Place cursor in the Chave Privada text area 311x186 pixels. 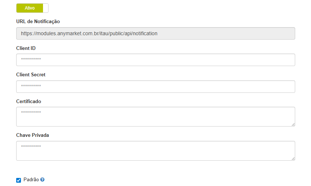tap(155, 151)
